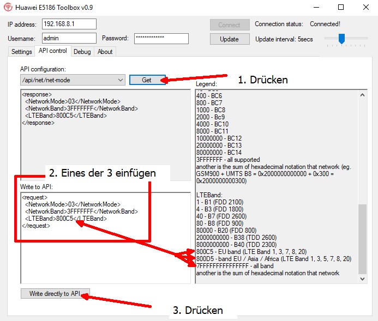Click legend line '7FFFFFFFFFFFFFFF - all band'
The height and width of the screenshot is (321, 378).
pyautogui.click(x=235, y=266)
